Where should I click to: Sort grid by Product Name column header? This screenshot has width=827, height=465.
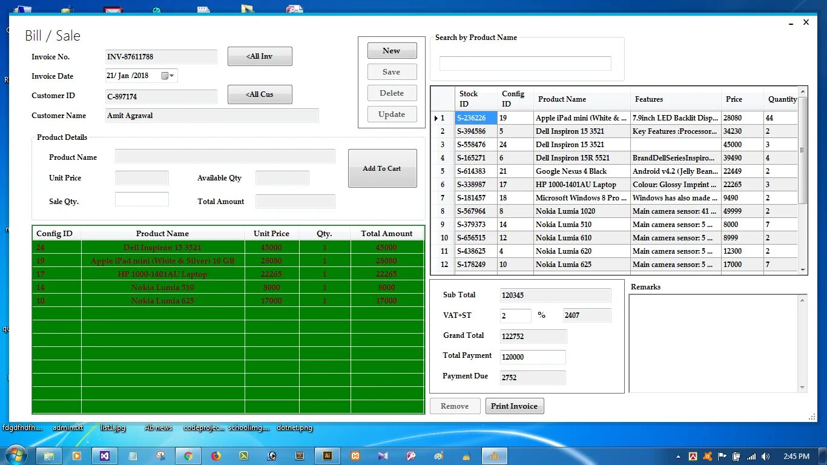[581, 99]
